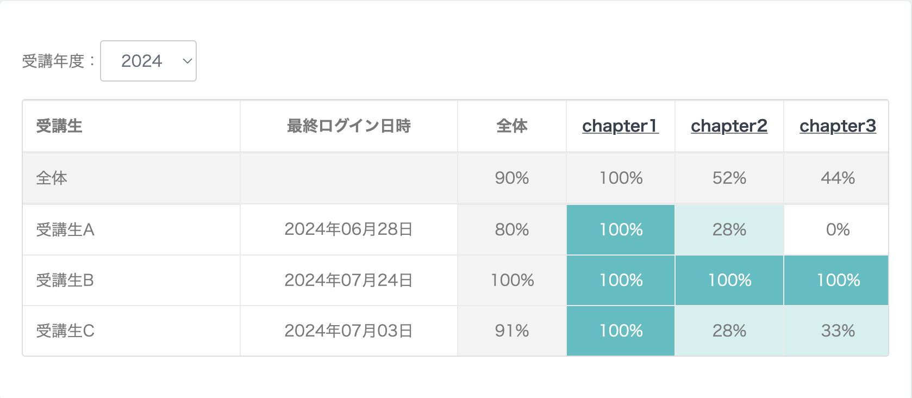Click 受講生C's login date 2024年07月03日
Screen dimensions: 912x398
point(348,330)
